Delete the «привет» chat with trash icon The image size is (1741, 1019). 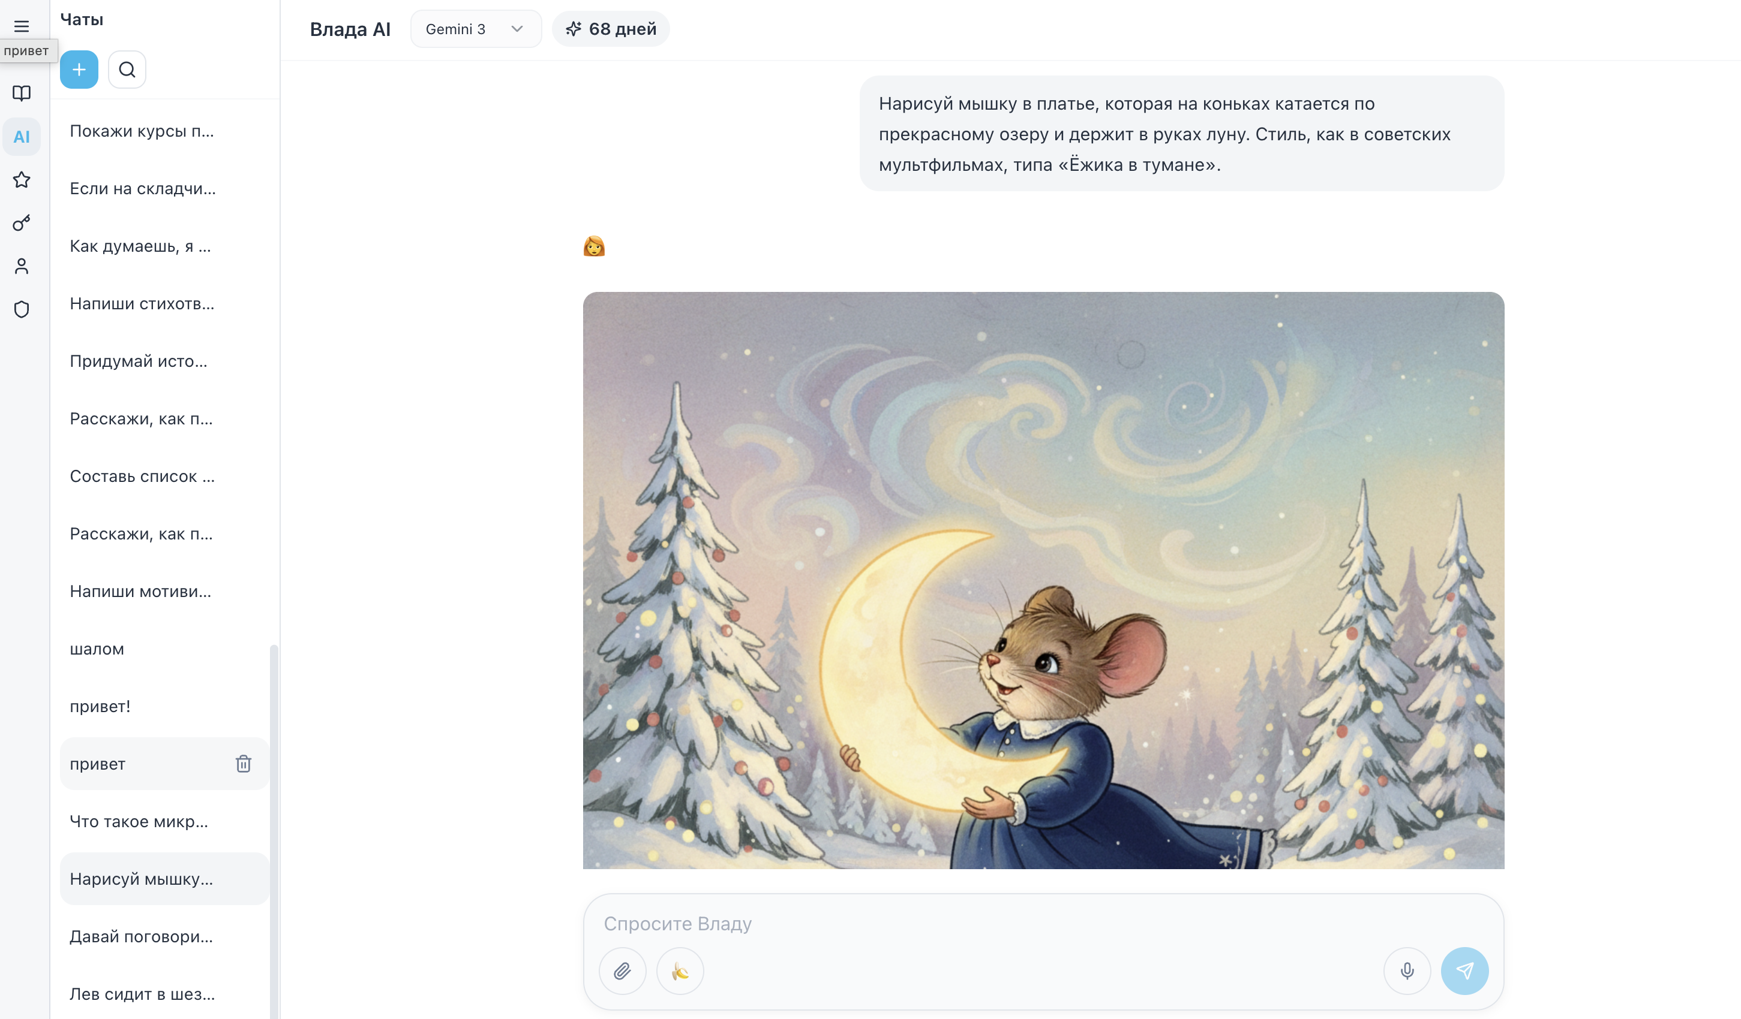tap(243, 764)
